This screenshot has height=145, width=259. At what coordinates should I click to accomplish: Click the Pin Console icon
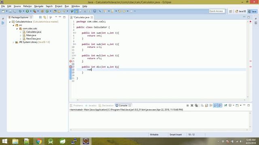(225, 106)
